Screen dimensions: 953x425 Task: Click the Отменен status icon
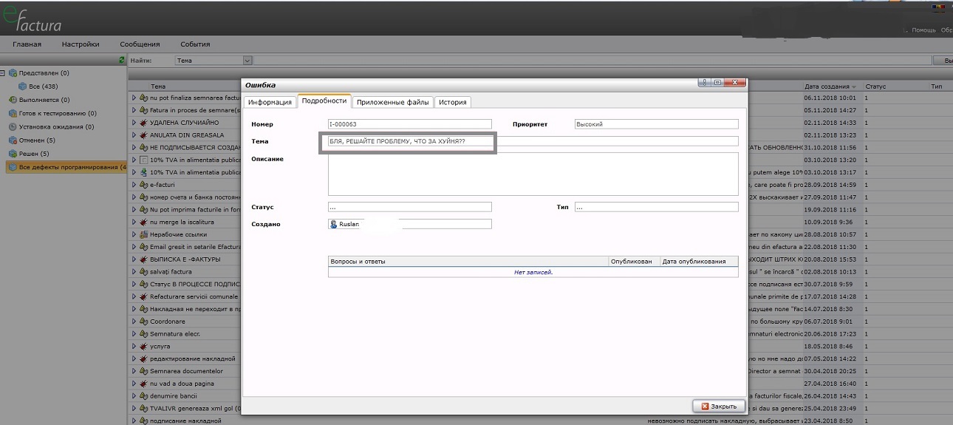13,140
